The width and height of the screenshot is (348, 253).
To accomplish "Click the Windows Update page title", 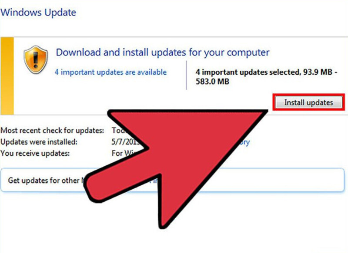I will 38,13.
